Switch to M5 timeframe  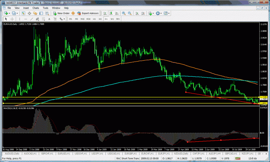click(x=76, y=19)
